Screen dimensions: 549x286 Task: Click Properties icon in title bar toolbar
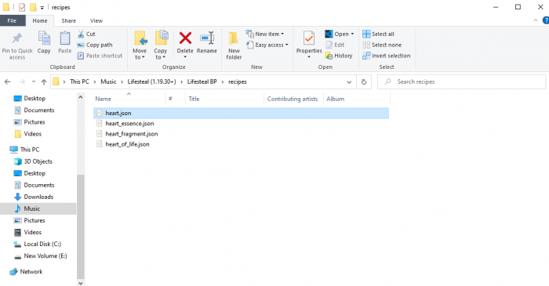(22, 7)
